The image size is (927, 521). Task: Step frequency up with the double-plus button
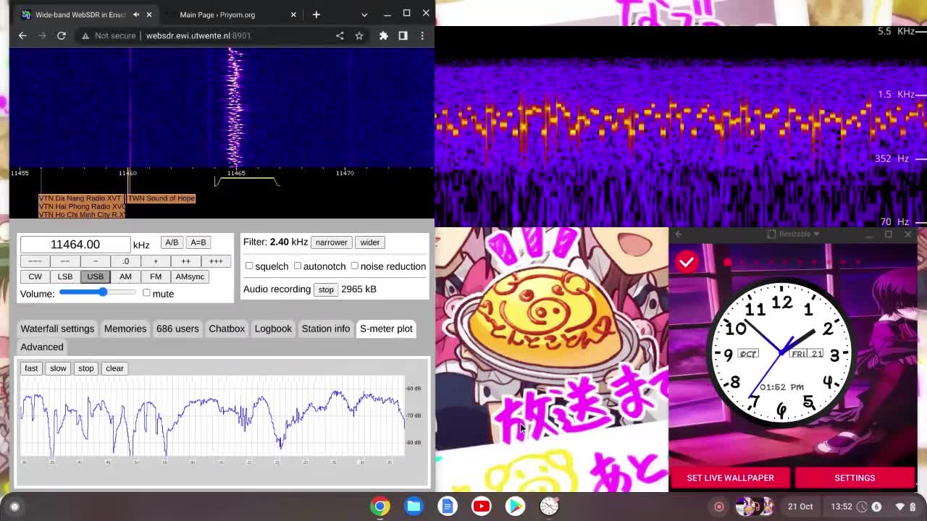185,261
